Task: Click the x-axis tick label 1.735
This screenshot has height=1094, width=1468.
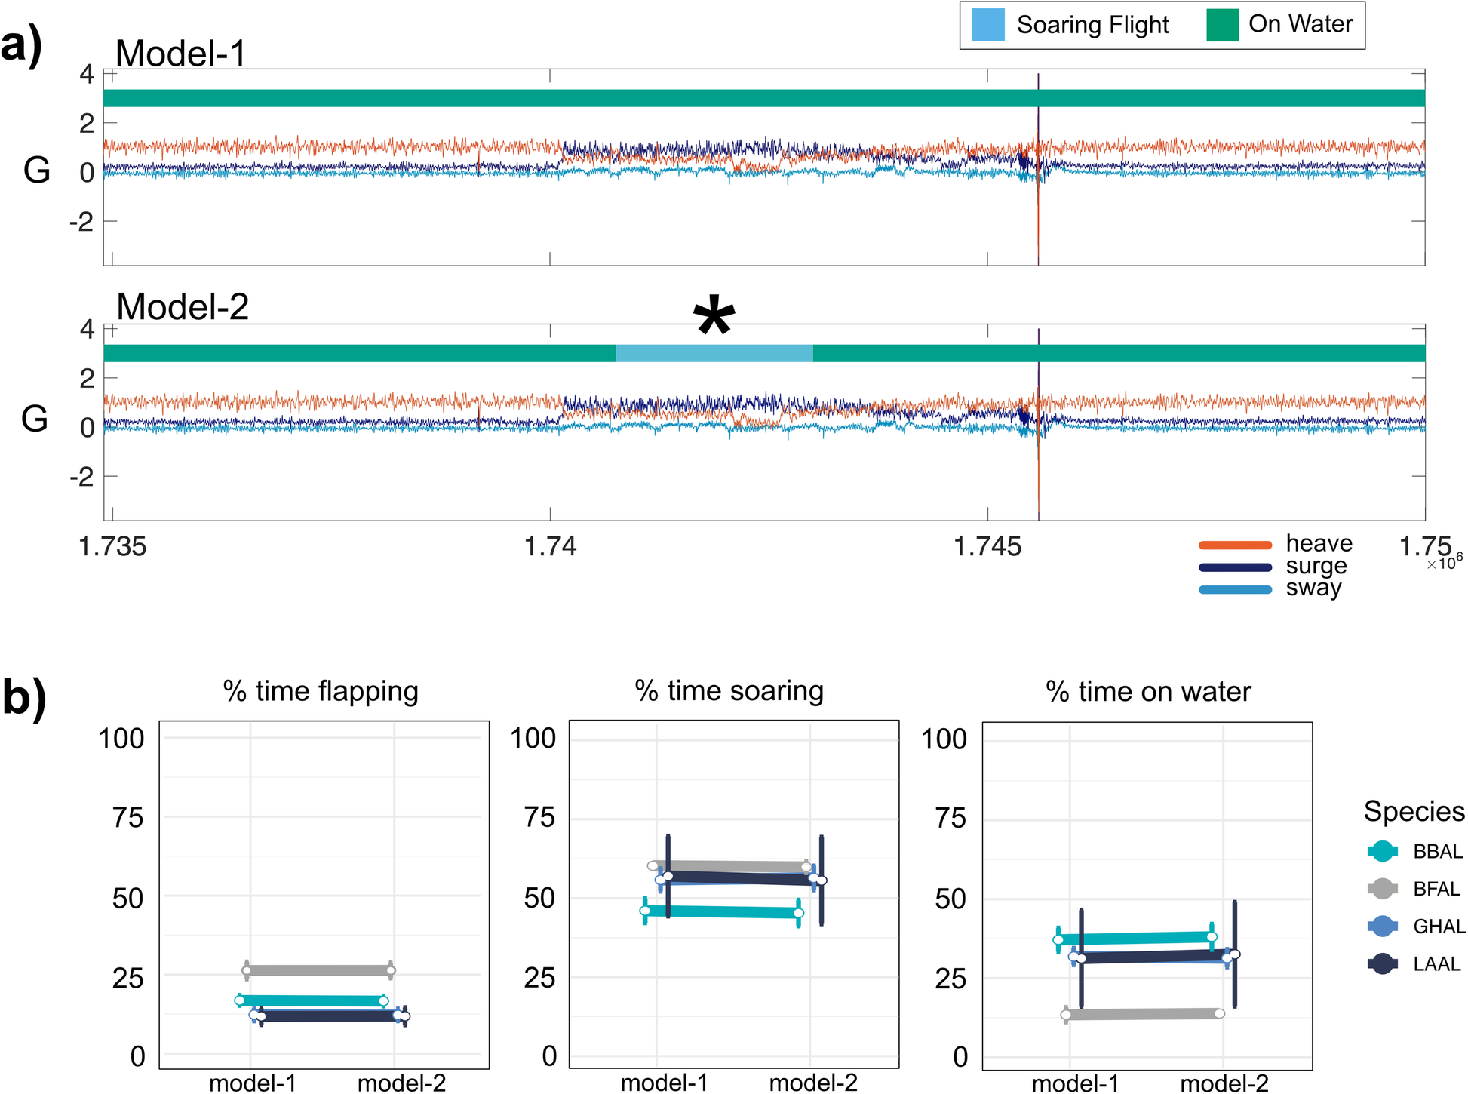Action: pyautogui.click(x=112, y=547)
